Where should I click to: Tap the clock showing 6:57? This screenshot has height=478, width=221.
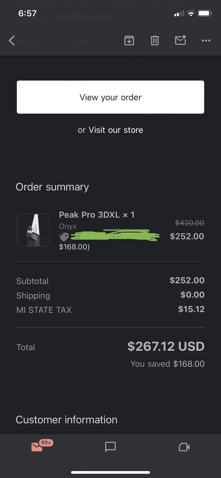27,13
